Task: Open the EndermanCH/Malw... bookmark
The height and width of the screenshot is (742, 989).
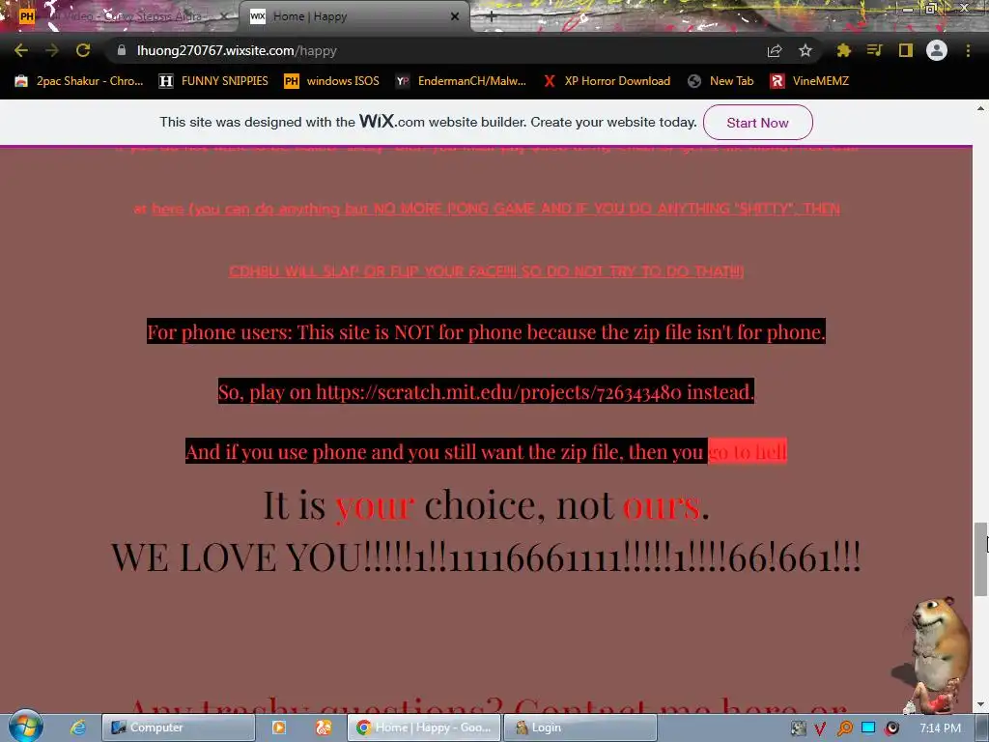Action: pos(461,81)
